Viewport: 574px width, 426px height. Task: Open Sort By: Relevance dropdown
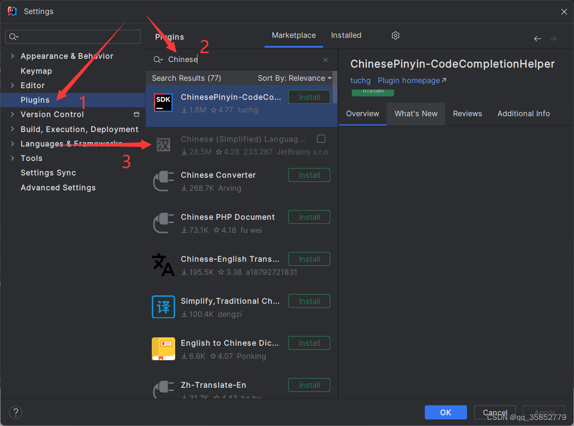pos(295,78)
